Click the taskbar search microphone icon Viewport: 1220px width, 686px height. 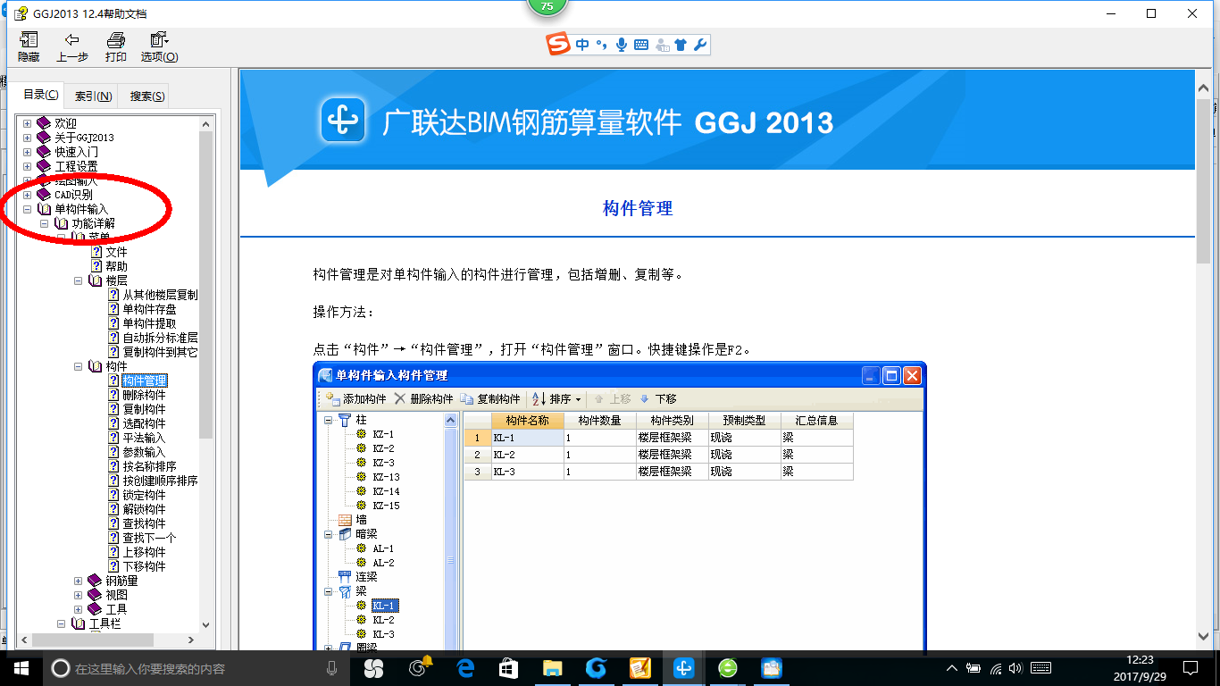tap(331, 668)
